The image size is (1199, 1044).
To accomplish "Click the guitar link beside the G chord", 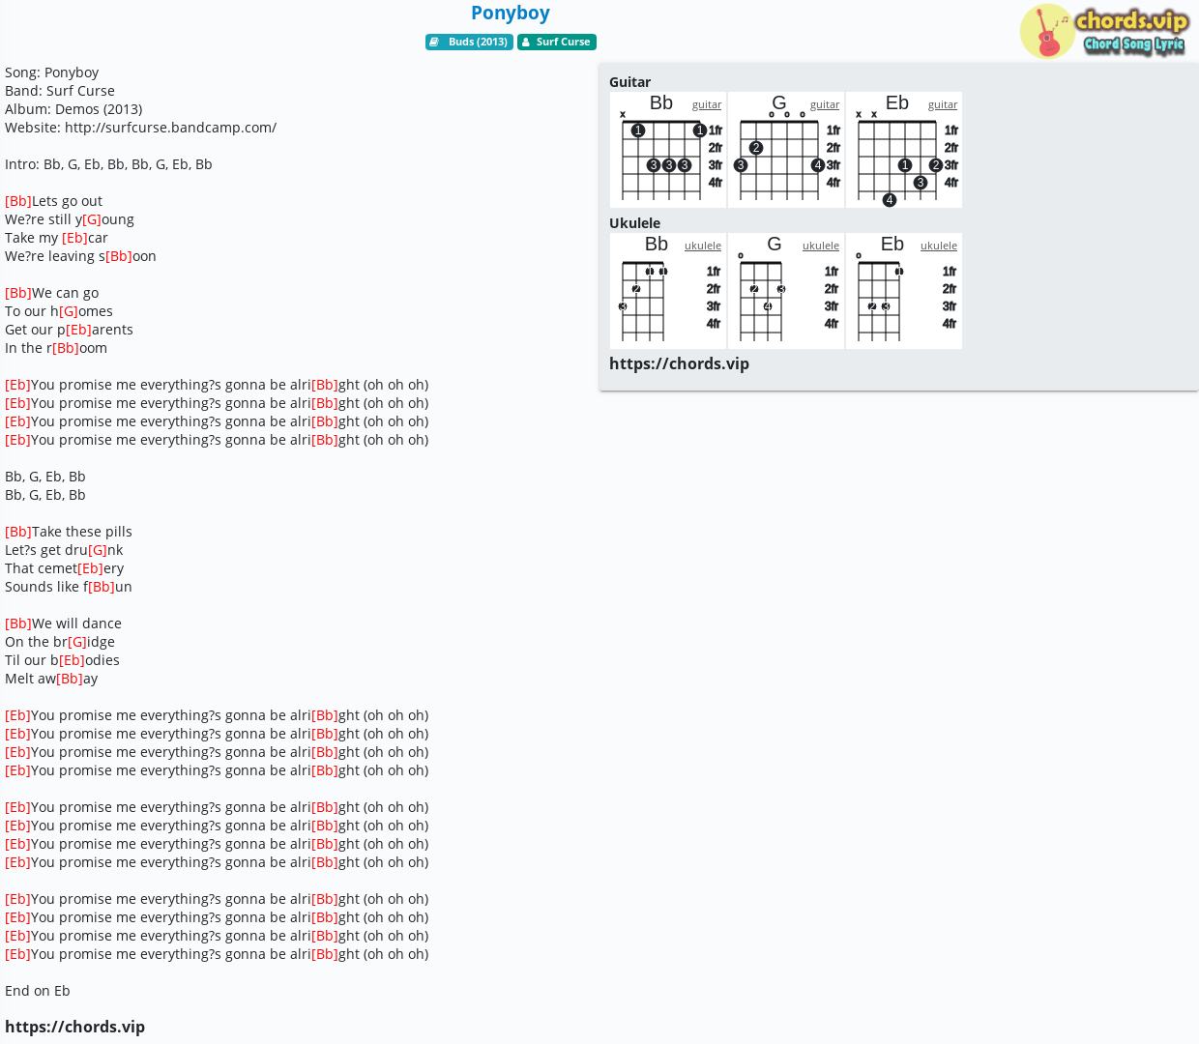I will coord(825,104).
